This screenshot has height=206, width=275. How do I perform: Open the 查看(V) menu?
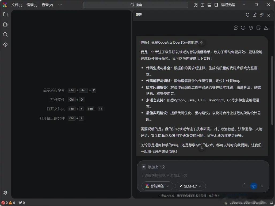point(47,5)
